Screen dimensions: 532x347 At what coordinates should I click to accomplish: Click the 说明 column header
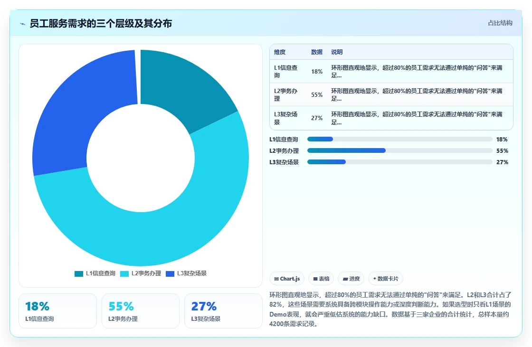click(337, 52)
